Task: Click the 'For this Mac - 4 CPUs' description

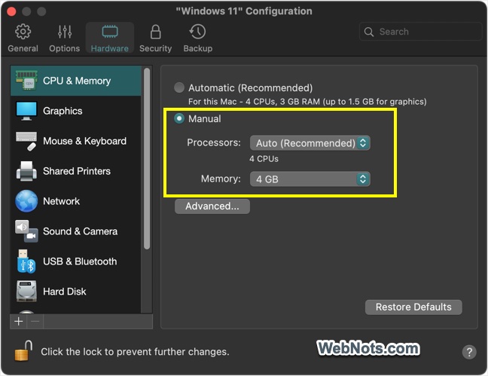Action: [x=307, y=102]
